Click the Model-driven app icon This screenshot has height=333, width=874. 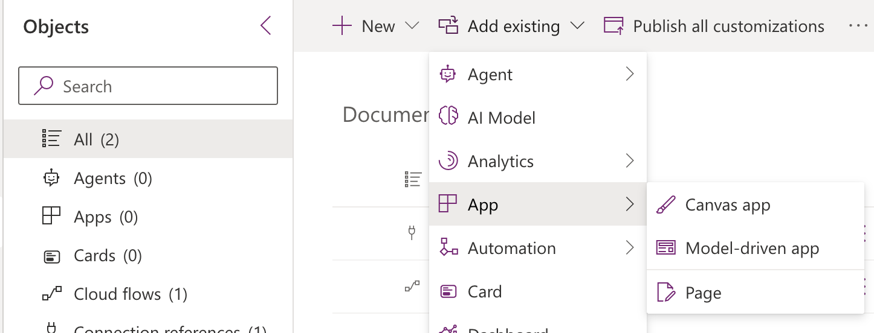[665, 249]
